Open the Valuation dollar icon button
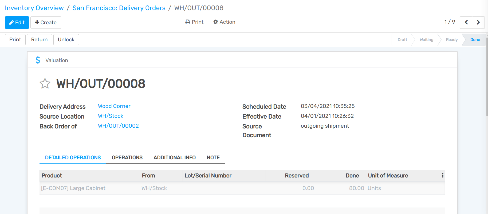Image resolution: width=488 pixels, height=214 pixels. (x=52, y=60)
